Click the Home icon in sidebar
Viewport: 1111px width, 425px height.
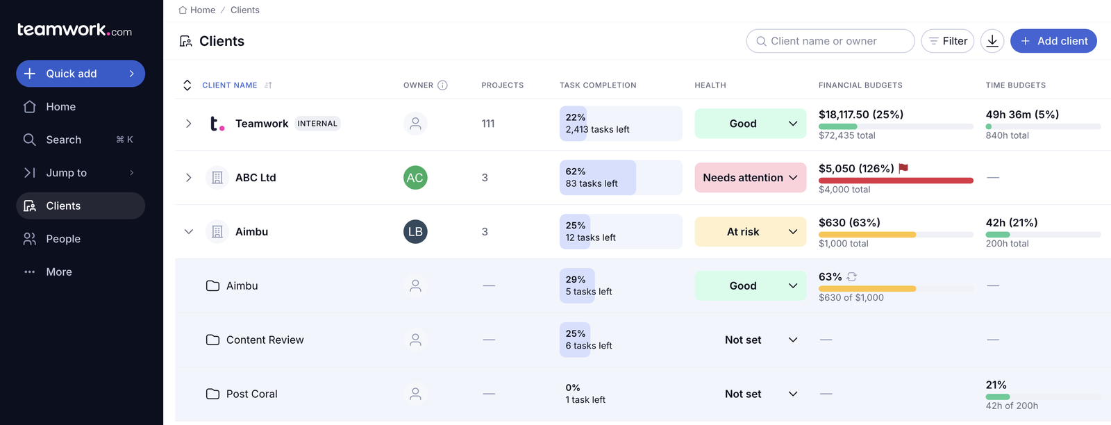coord(31,106)
